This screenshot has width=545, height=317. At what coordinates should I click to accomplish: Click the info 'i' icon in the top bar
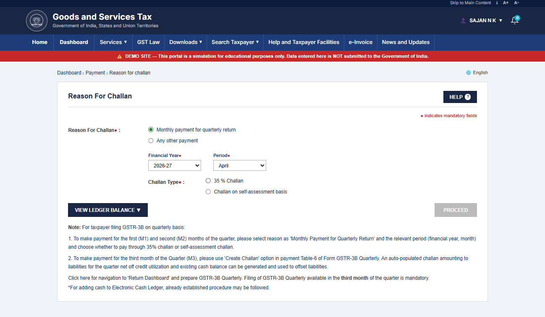497,3
